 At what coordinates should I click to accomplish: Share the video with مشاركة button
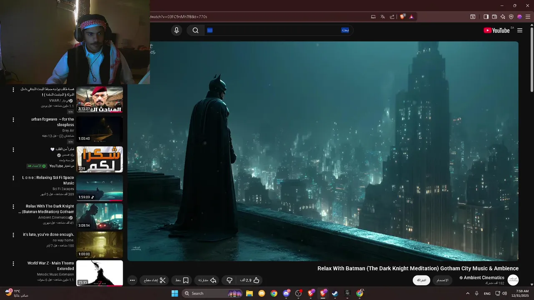(207, 280)
